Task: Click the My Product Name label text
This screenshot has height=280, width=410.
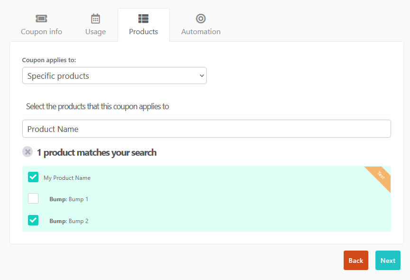Action: pyautogui.click(x=67, y=178)
